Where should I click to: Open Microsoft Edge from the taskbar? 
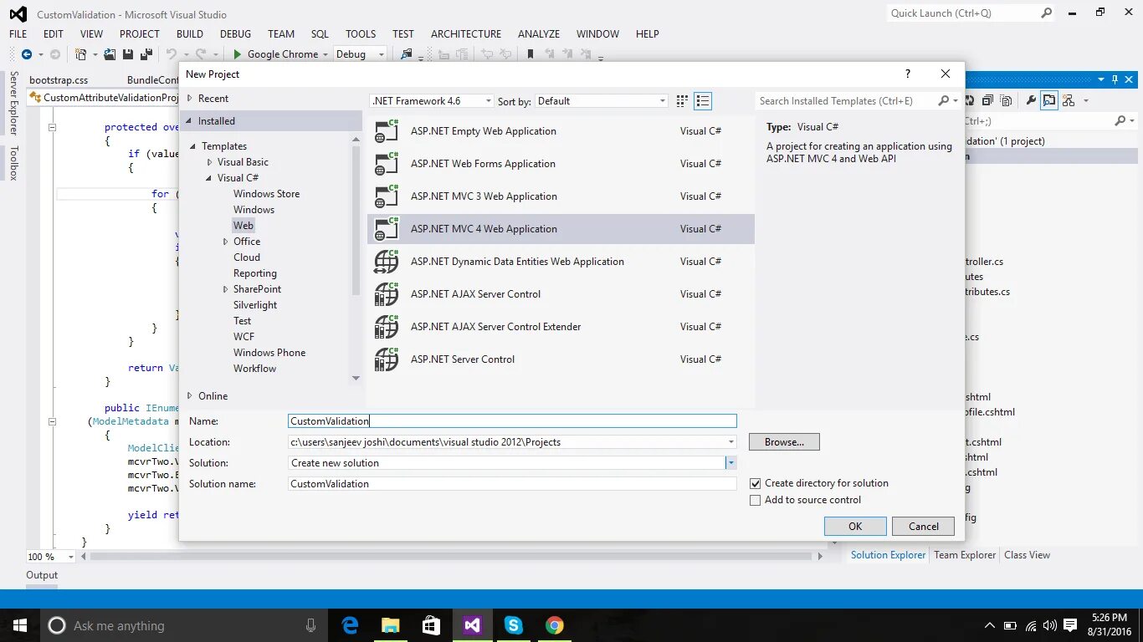(x=350, y=625)
